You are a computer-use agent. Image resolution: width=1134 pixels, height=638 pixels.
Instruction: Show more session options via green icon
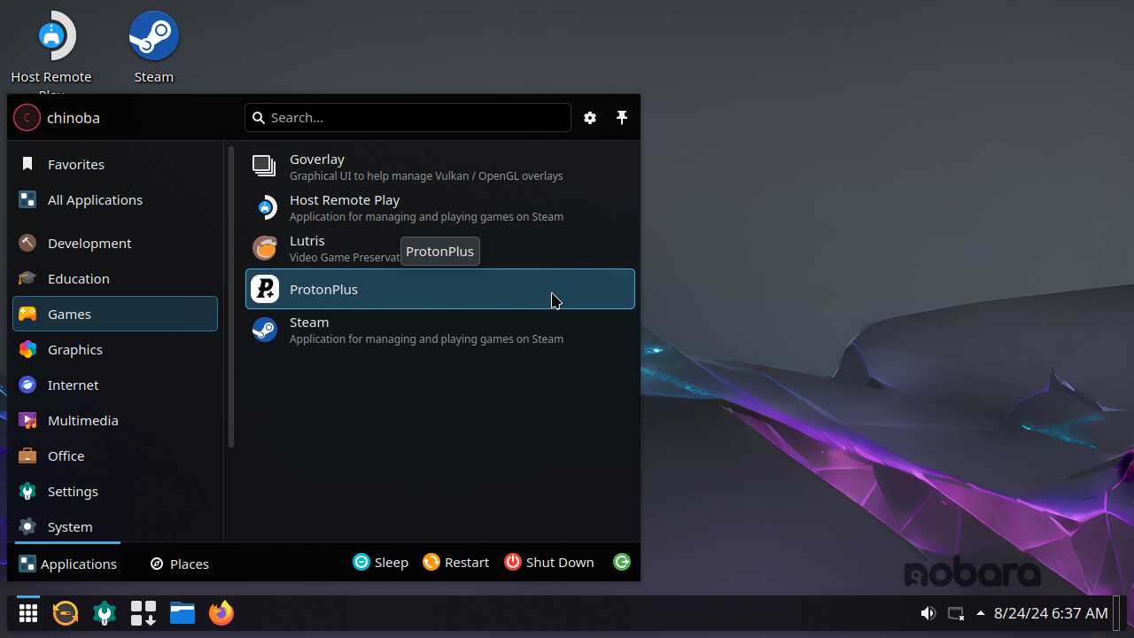point(622,562)
